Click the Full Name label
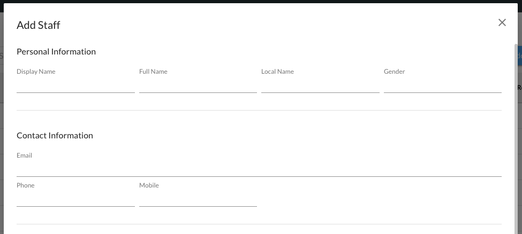The image size is (522, 234). (x=153, y=72)
